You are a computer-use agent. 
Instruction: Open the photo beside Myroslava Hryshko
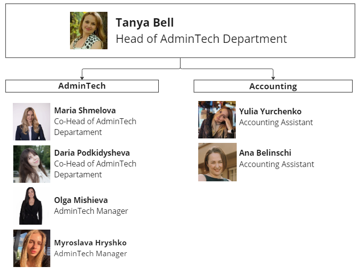coord(32,248)
